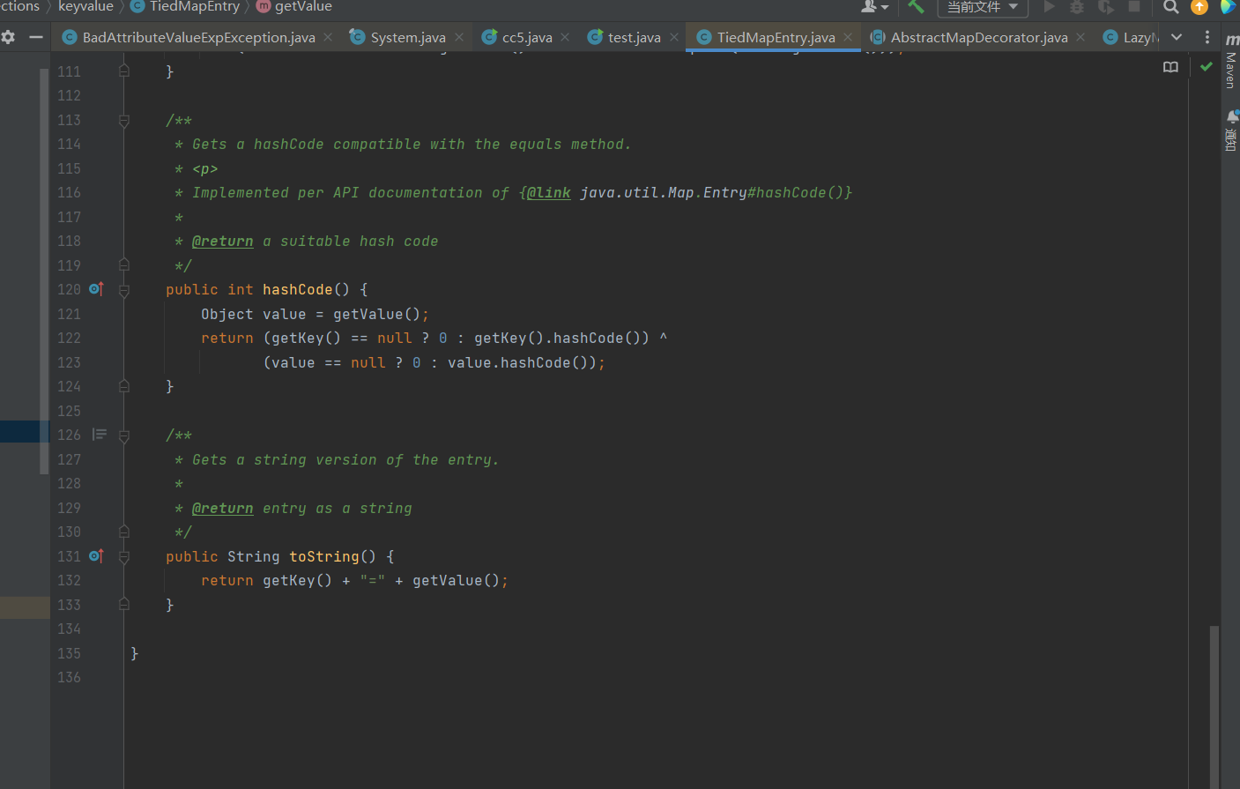
Task: Click fold end marker at line 119
Action: (124, 264)
